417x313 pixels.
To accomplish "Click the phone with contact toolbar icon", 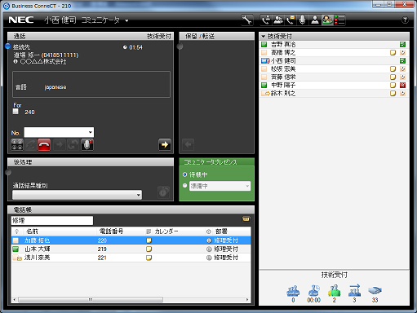I will click(x=265, y=20).
